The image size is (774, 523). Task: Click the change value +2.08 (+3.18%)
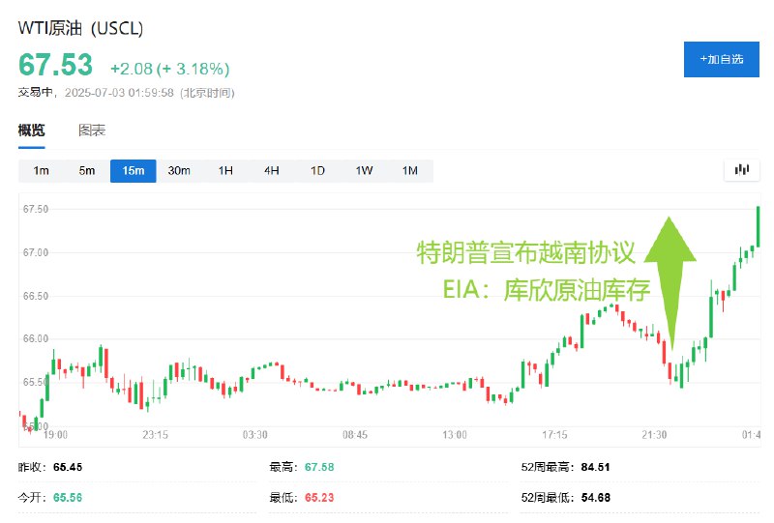point(170,69)
